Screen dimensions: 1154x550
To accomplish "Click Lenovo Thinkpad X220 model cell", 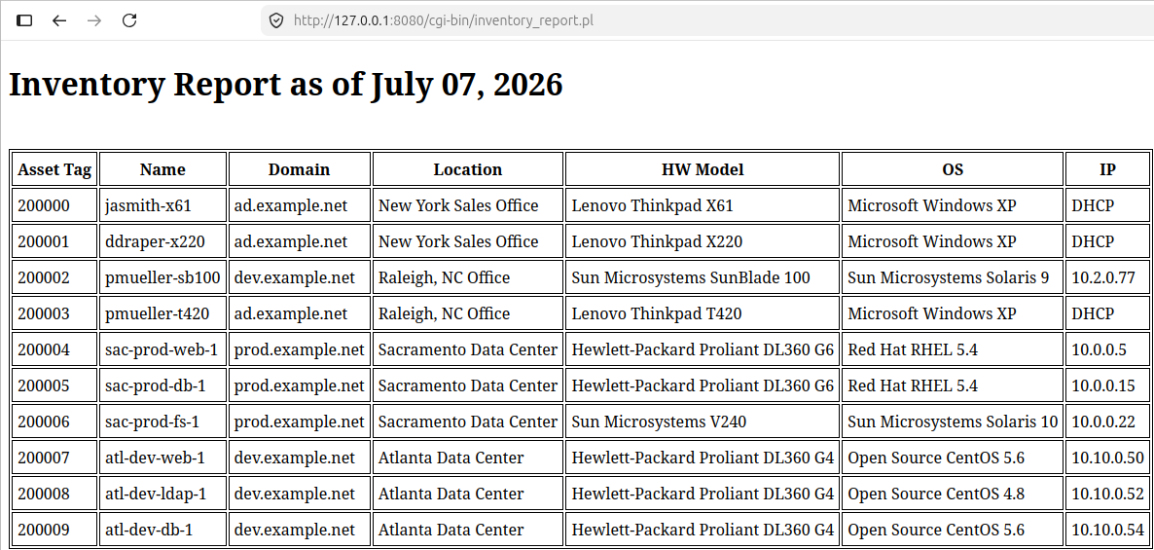I will [703, 241].
